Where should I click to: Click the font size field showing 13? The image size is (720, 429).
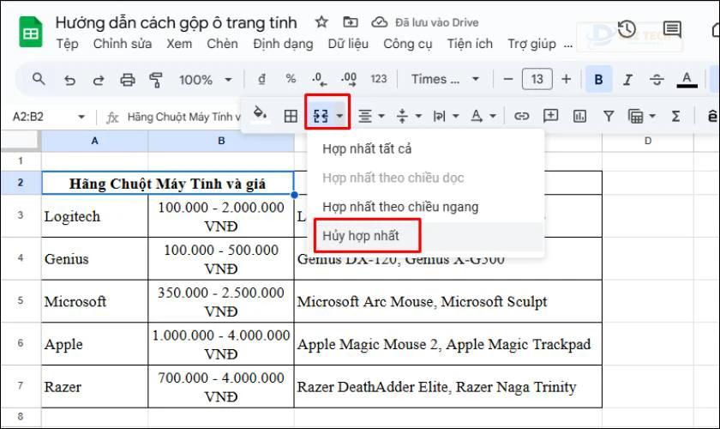tap(537, 79)
